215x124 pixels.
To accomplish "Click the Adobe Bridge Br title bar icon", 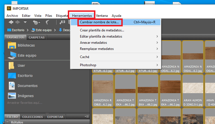I will pyautogui.click(x=9, y=8).
